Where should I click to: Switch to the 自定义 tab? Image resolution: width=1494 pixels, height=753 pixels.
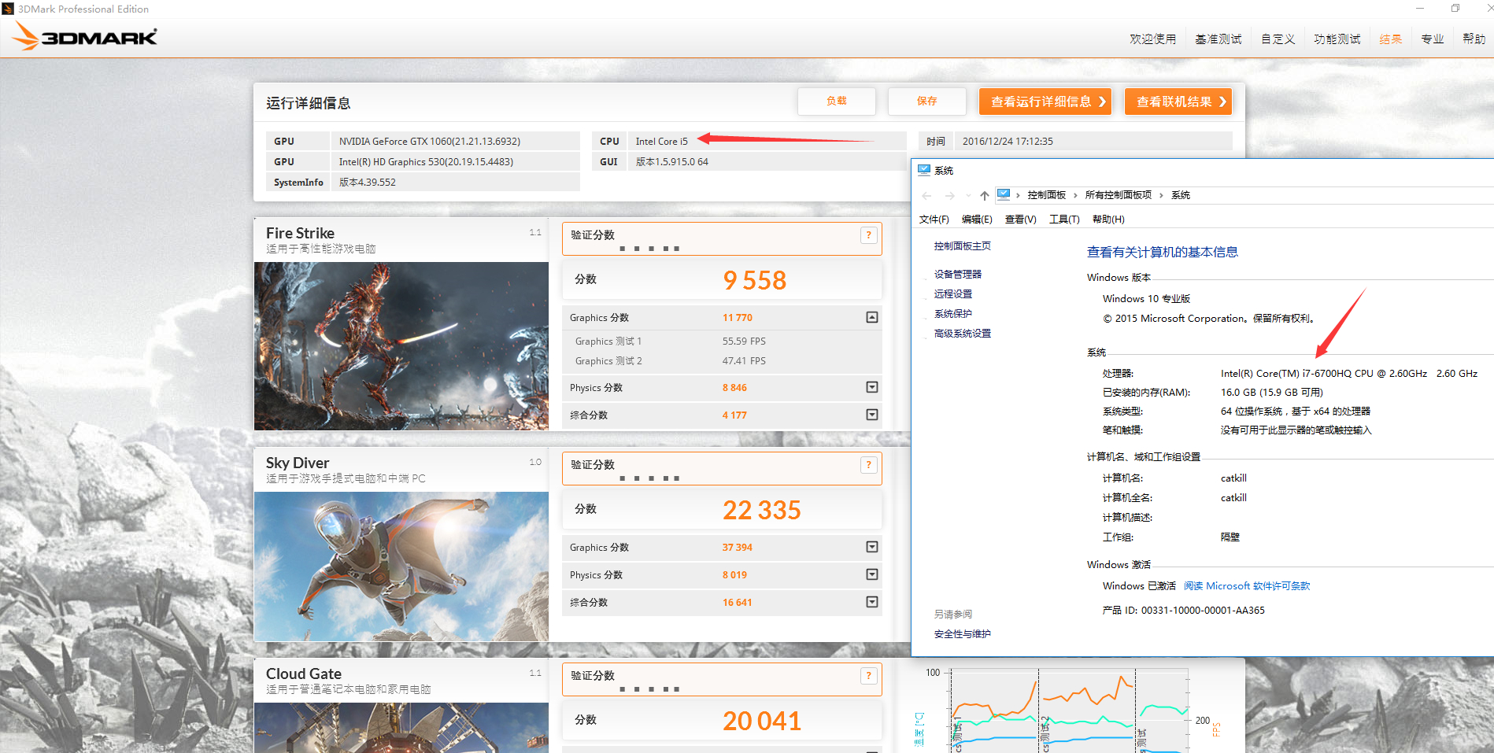(1278, 39)
